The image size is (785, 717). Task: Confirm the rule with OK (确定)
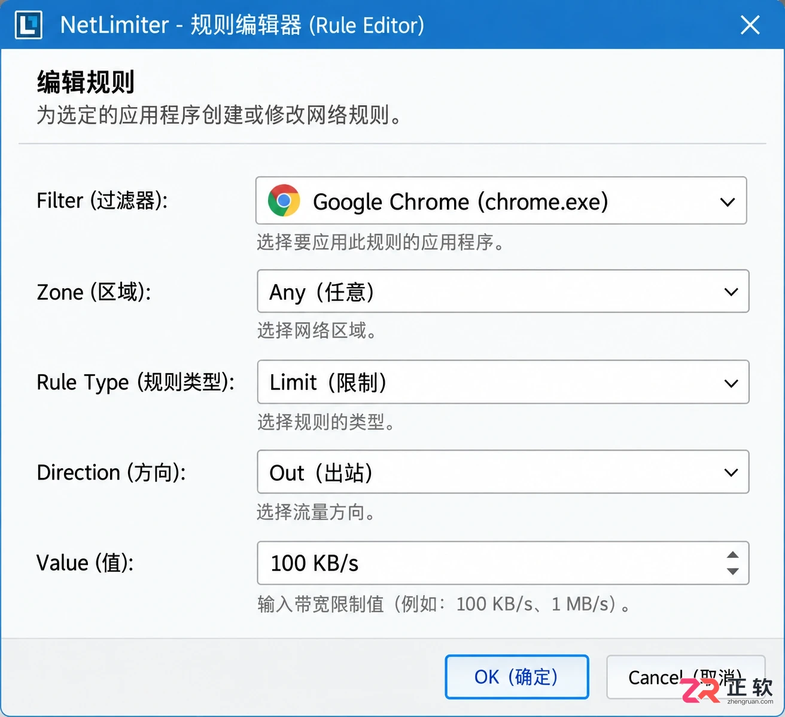point(517,677)
